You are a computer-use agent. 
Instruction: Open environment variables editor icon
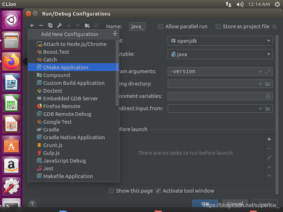[268, 96]
